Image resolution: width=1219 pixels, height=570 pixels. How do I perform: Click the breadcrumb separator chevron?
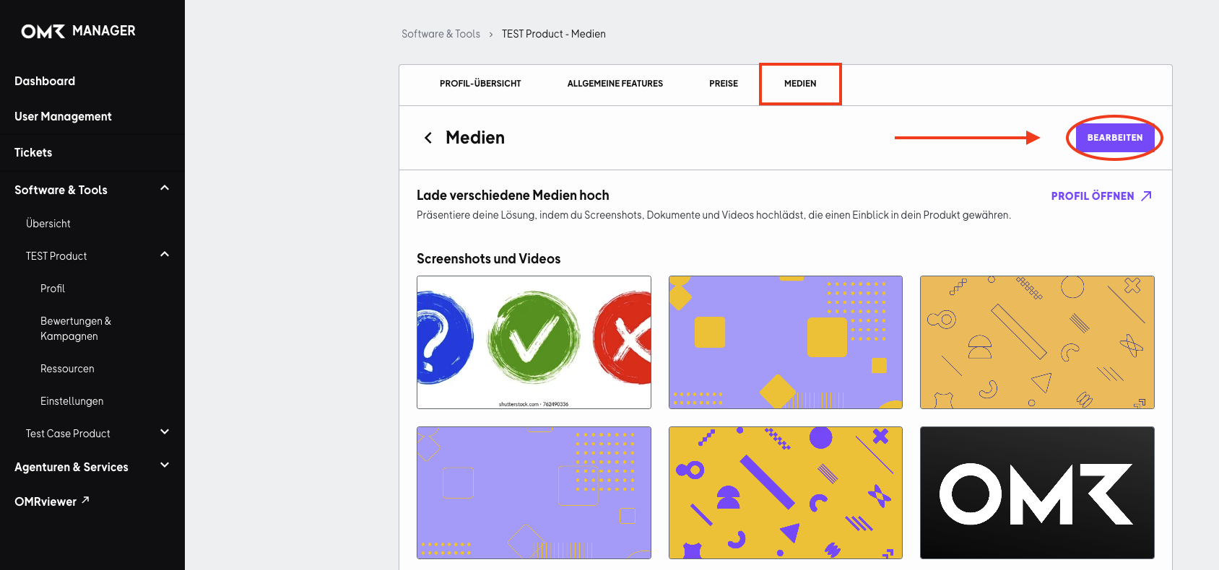pyautogui.click(x=491, y=35)
